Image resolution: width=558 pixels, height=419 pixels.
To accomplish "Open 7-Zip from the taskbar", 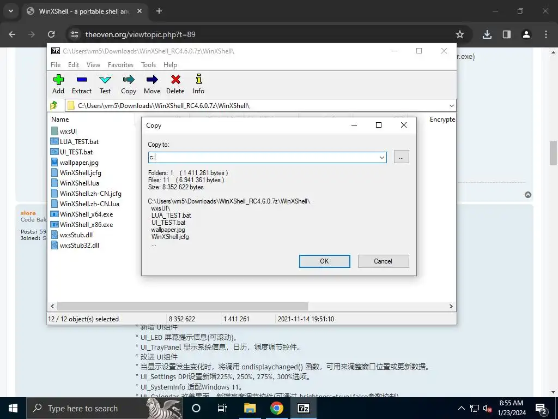I will tap(303, 408).
